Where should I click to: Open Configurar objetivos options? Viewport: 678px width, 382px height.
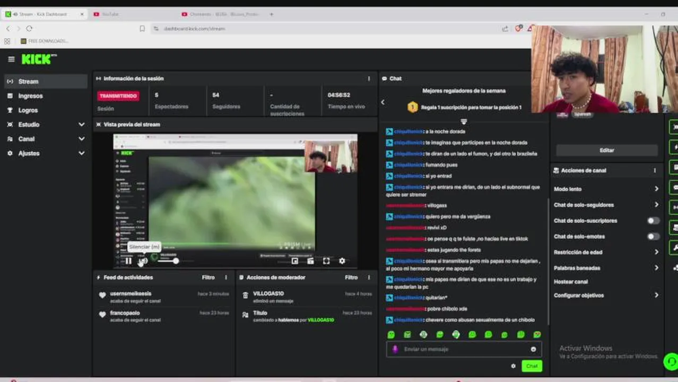tap(606, 296)
